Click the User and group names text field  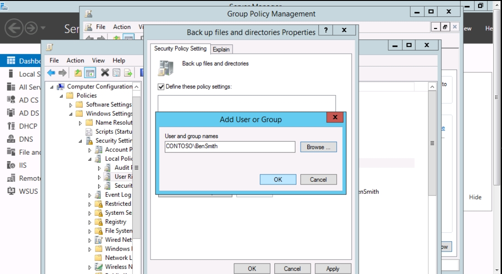tap(229, 147)
